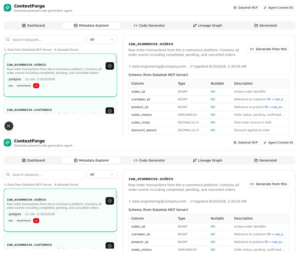Open the Lineage Graph tab in the lower view

pyautogui.click(x=207, y=160)
